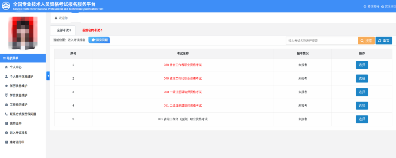Switch to the 我报名的考试 tab
This screenshot has width=396, height=158.
(x=92, y=30)
